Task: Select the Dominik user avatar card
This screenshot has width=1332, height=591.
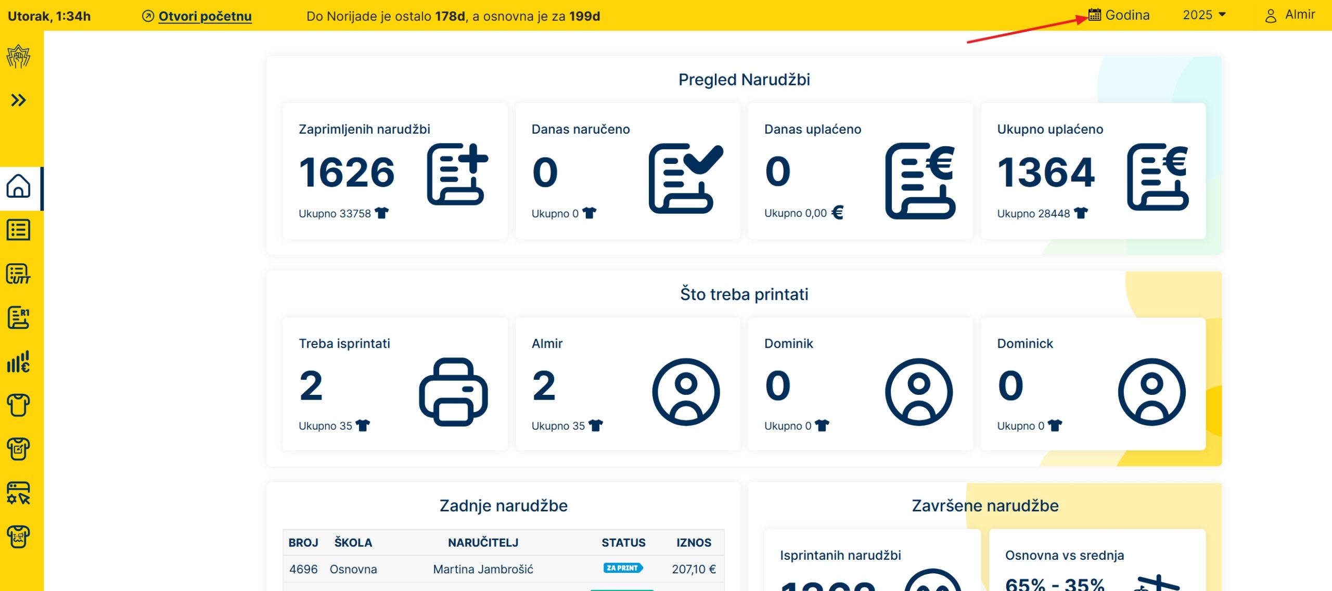Action: [x=918, y=392]
